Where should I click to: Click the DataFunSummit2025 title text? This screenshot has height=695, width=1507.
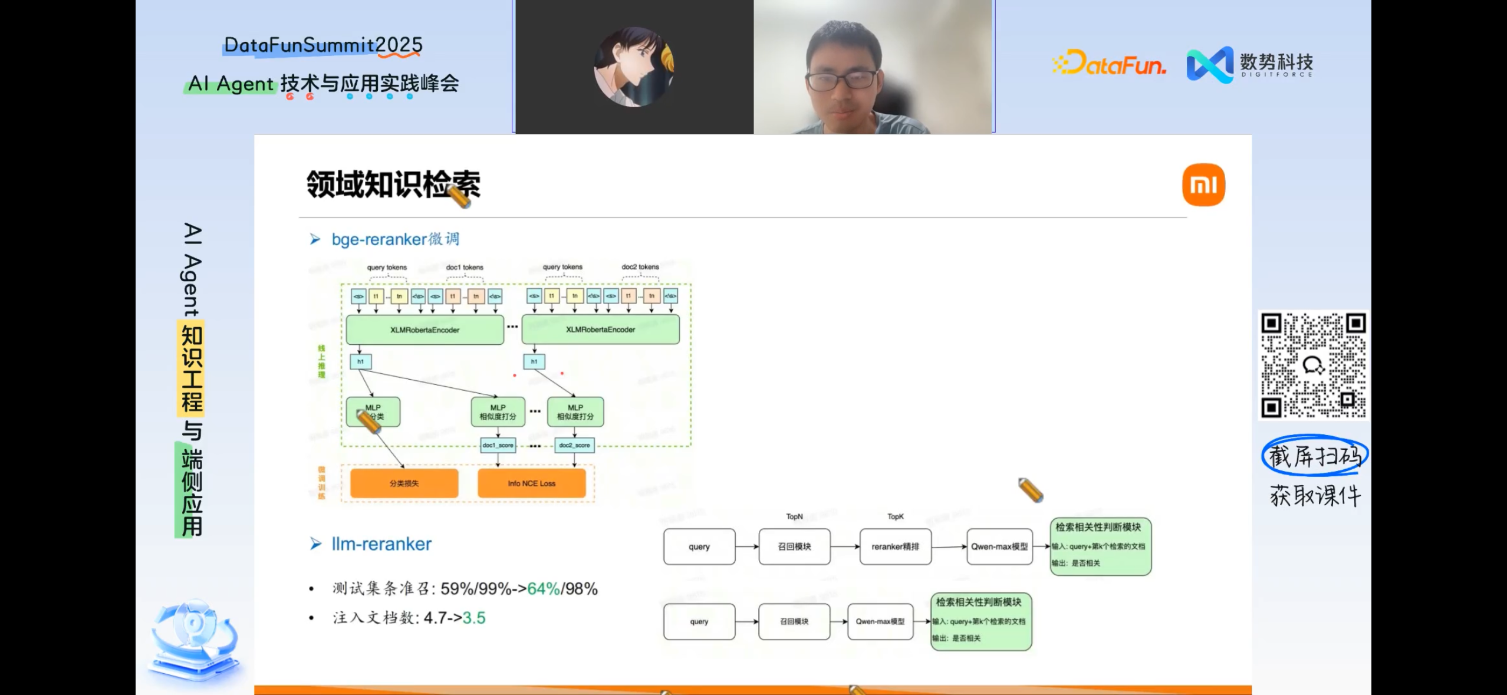(323, 45)
